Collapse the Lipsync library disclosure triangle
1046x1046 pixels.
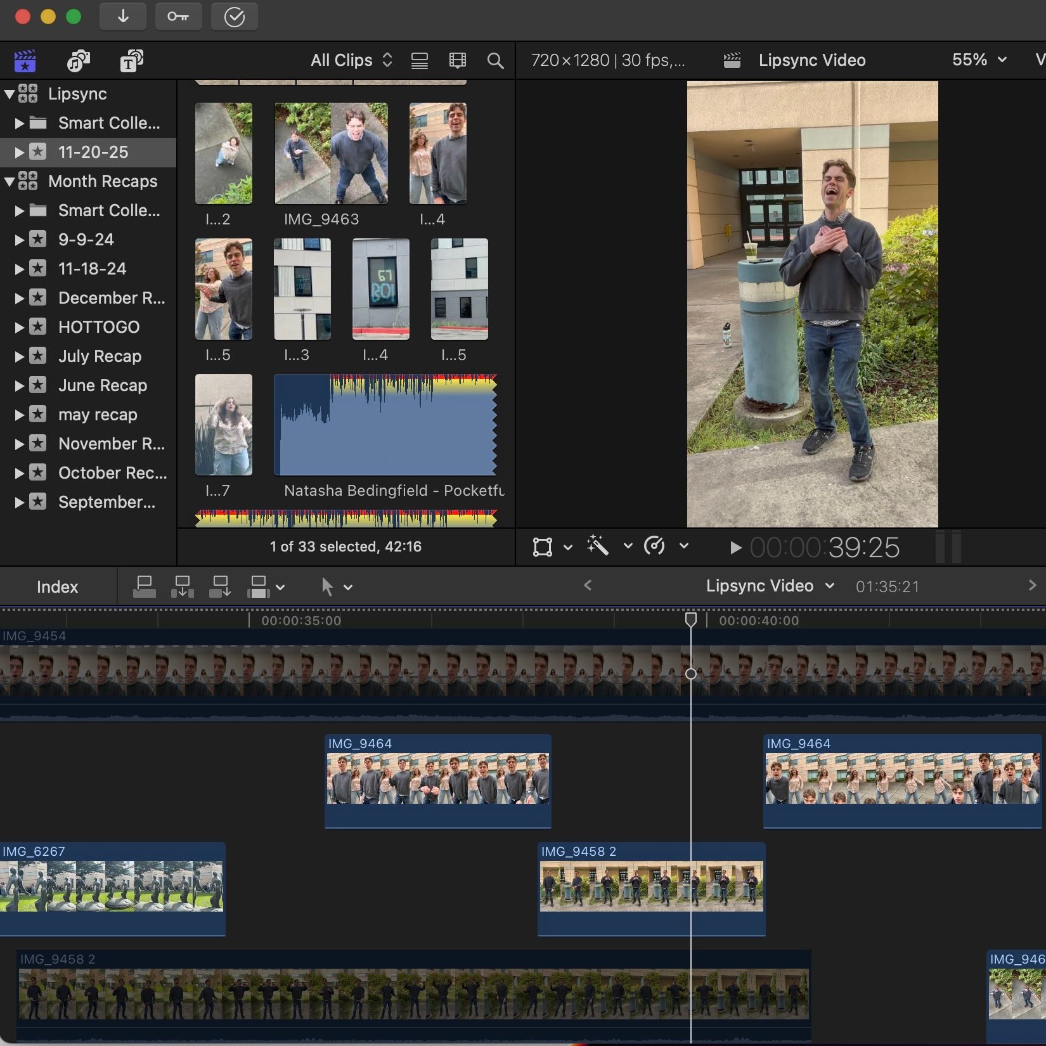click(x=10, y=94)
